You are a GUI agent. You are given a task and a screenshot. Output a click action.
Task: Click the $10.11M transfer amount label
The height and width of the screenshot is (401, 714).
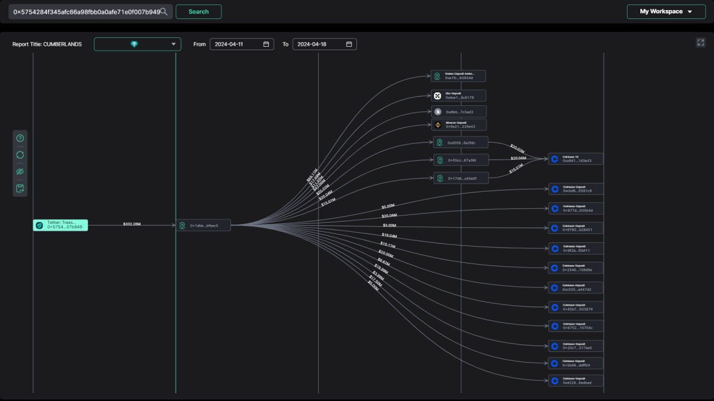click(388, 244)
